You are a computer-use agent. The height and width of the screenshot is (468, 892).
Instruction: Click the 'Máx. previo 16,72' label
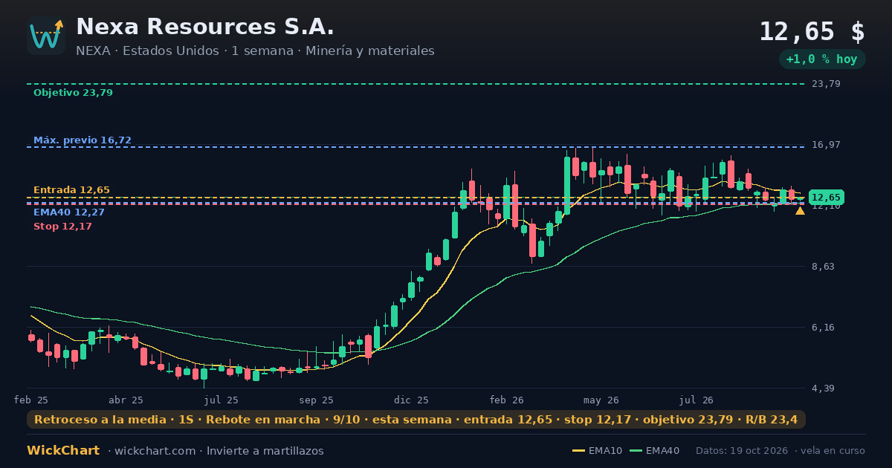pos(83,140)
